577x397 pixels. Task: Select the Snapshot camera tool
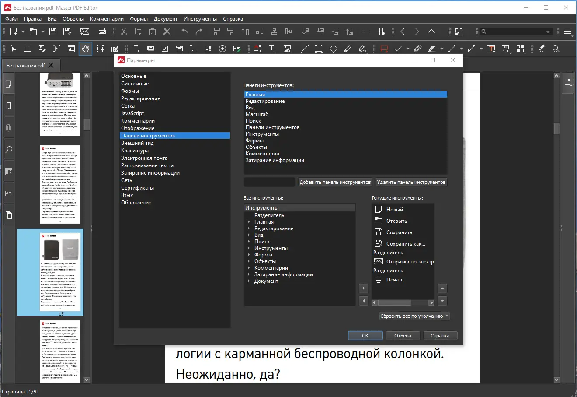115,48
